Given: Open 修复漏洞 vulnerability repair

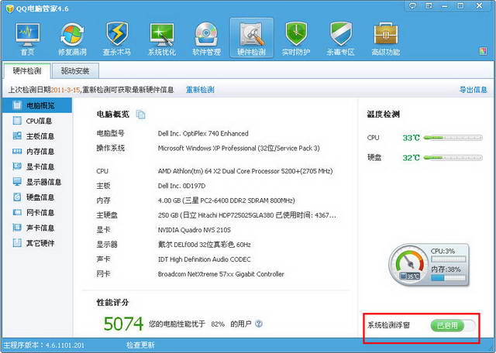Looking at the screenshot, I should tap(72, 39).
